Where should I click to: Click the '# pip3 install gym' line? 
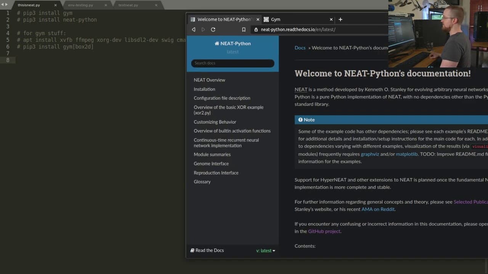[45, 13]
